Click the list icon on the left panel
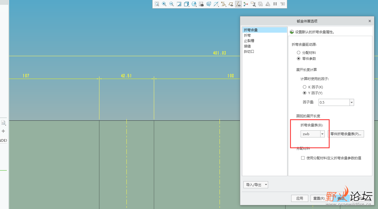Image resolution: width=378 pixels, height=209 pixels. pyautogui.click(x=3, y=123)
